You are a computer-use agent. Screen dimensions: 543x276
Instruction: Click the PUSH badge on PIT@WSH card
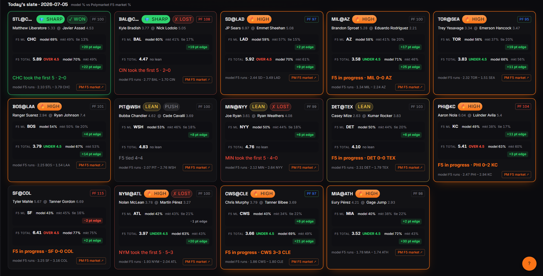tap(171, 107)
